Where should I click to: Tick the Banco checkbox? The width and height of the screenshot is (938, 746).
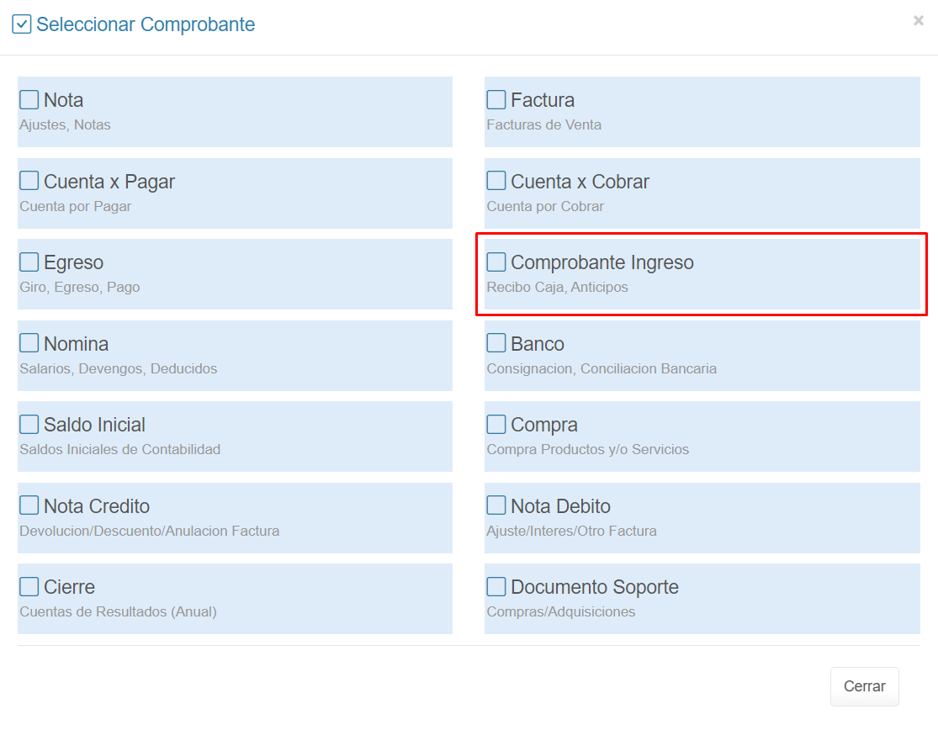[x=496, y=343]
